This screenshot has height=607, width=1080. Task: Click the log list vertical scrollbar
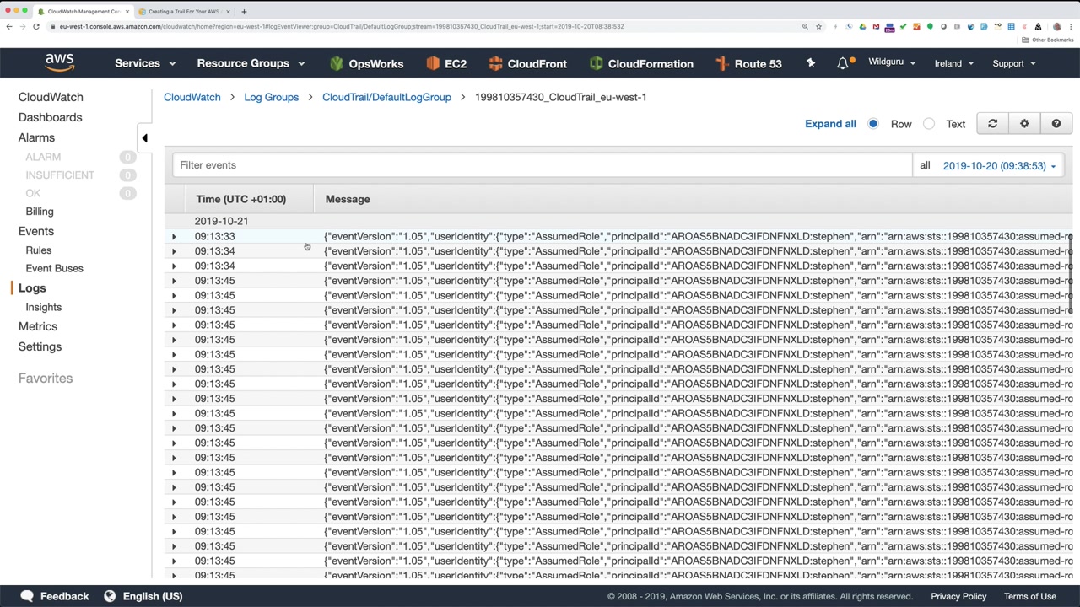(x=1071, y=274)
